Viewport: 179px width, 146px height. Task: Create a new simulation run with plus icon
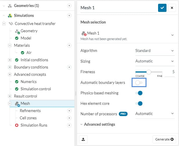click(69, 125)
